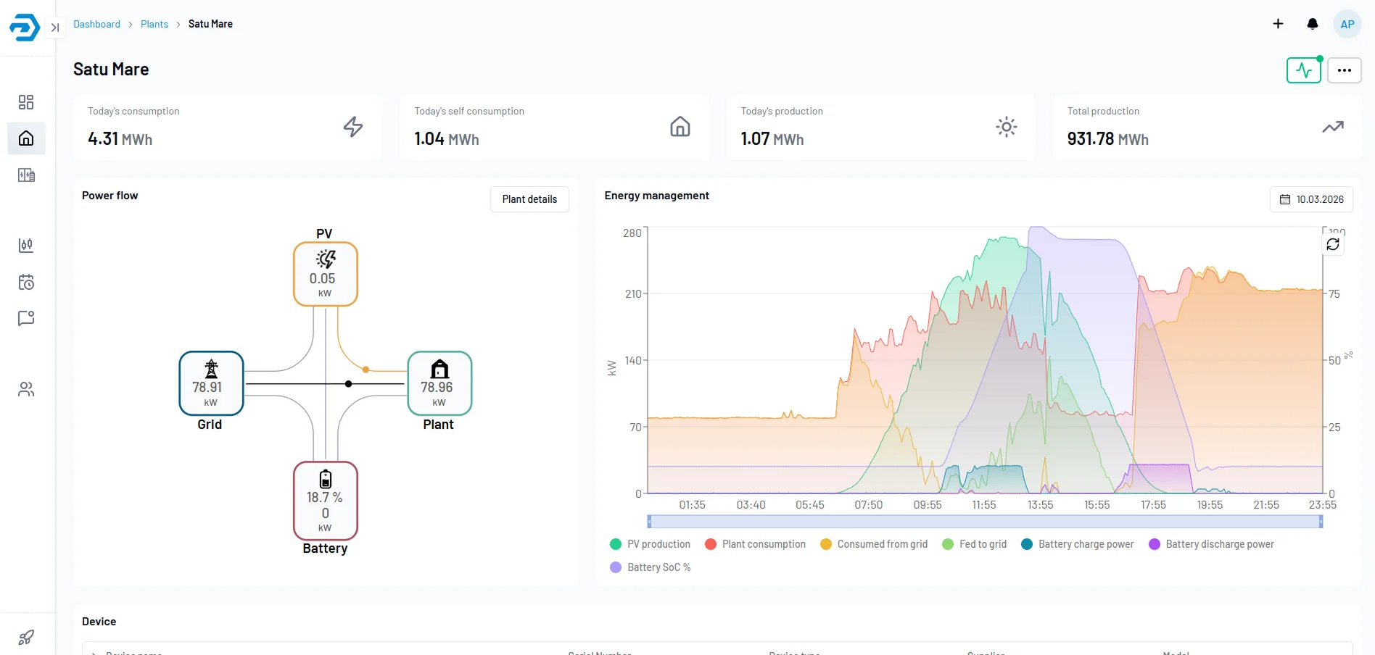Screen dimensions: 1375x655
Task: Open notifications via the bell icon
Action: click(x=1313, y=23)
